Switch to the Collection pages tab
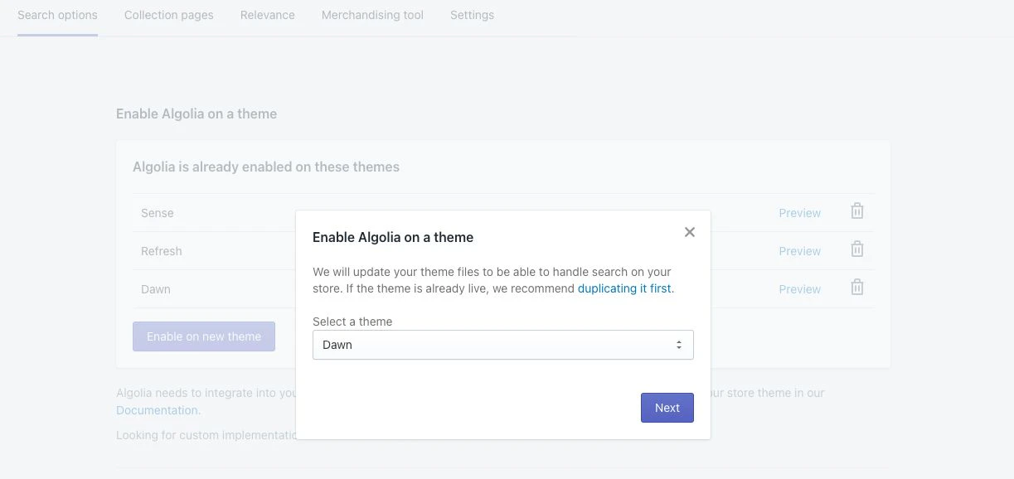This screenshot has height=479, width=1014. coord(168,14)
